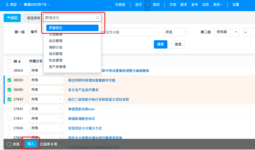This screenshot has width=255, height=150.
Task: Open the 并且 operator dropdown
Action: coord(176,32)
